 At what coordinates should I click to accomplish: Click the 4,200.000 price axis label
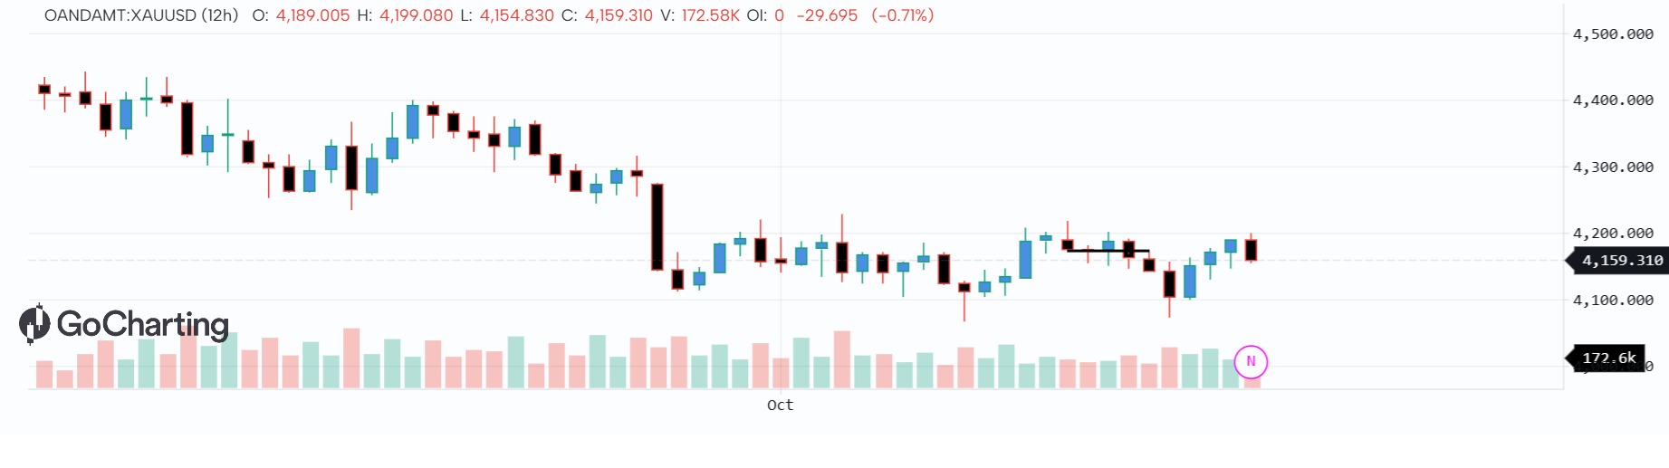pyautogui.click(x=1613, y=234)
